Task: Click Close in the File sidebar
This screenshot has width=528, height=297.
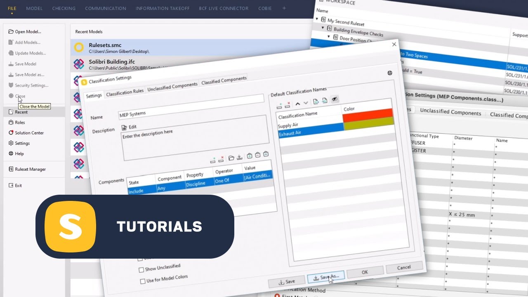Action: click(x=20, y=96)
